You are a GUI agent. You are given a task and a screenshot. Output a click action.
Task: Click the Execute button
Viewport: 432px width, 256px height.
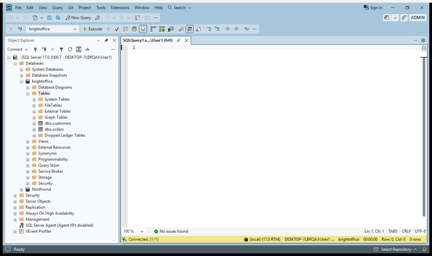tap(93, 29)
